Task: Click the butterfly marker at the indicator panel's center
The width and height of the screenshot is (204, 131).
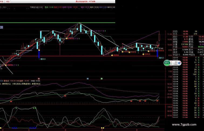Action: point(65,96)
